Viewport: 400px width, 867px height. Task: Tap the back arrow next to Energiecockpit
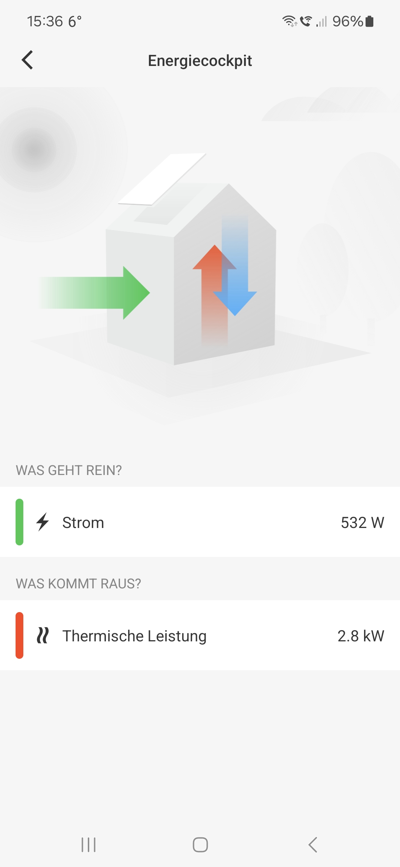[x=27, y=60]
